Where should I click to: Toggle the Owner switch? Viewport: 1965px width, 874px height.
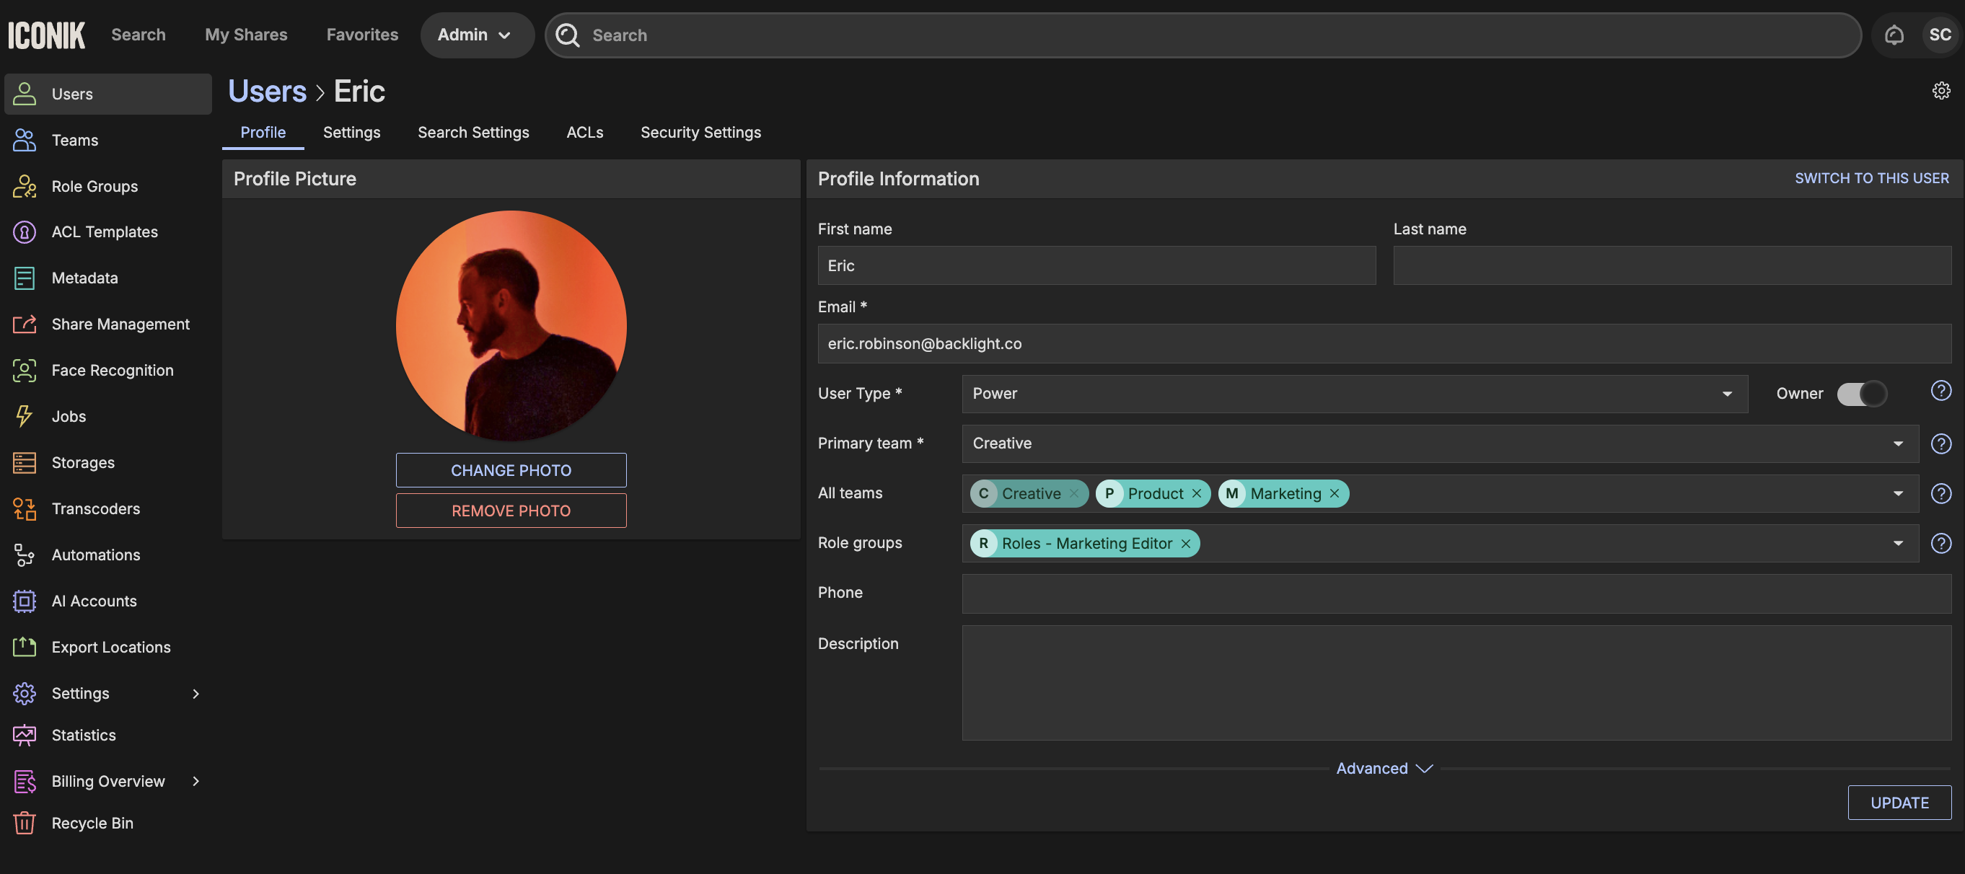pos(1861,394)
